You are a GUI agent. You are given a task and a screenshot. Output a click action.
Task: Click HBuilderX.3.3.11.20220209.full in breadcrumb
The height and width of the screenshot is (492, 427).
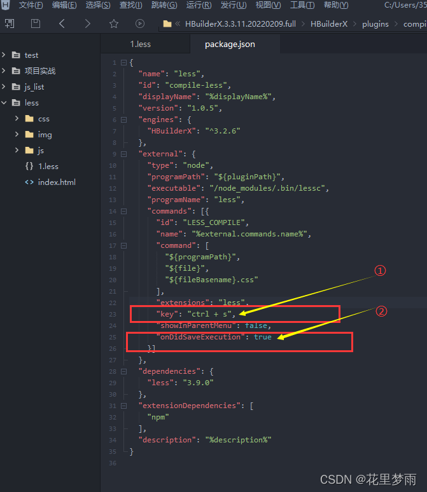pyautogui.click(x=241, y=24)
